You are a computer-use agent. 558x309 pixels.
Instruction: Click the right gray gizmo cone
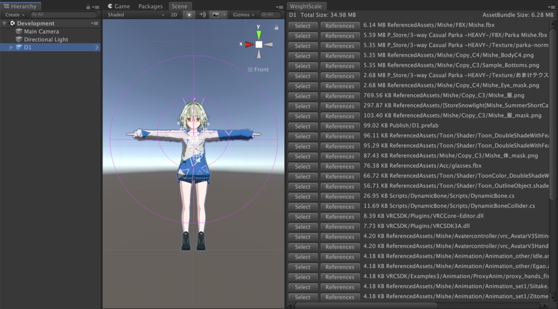[x=268, y=45]
